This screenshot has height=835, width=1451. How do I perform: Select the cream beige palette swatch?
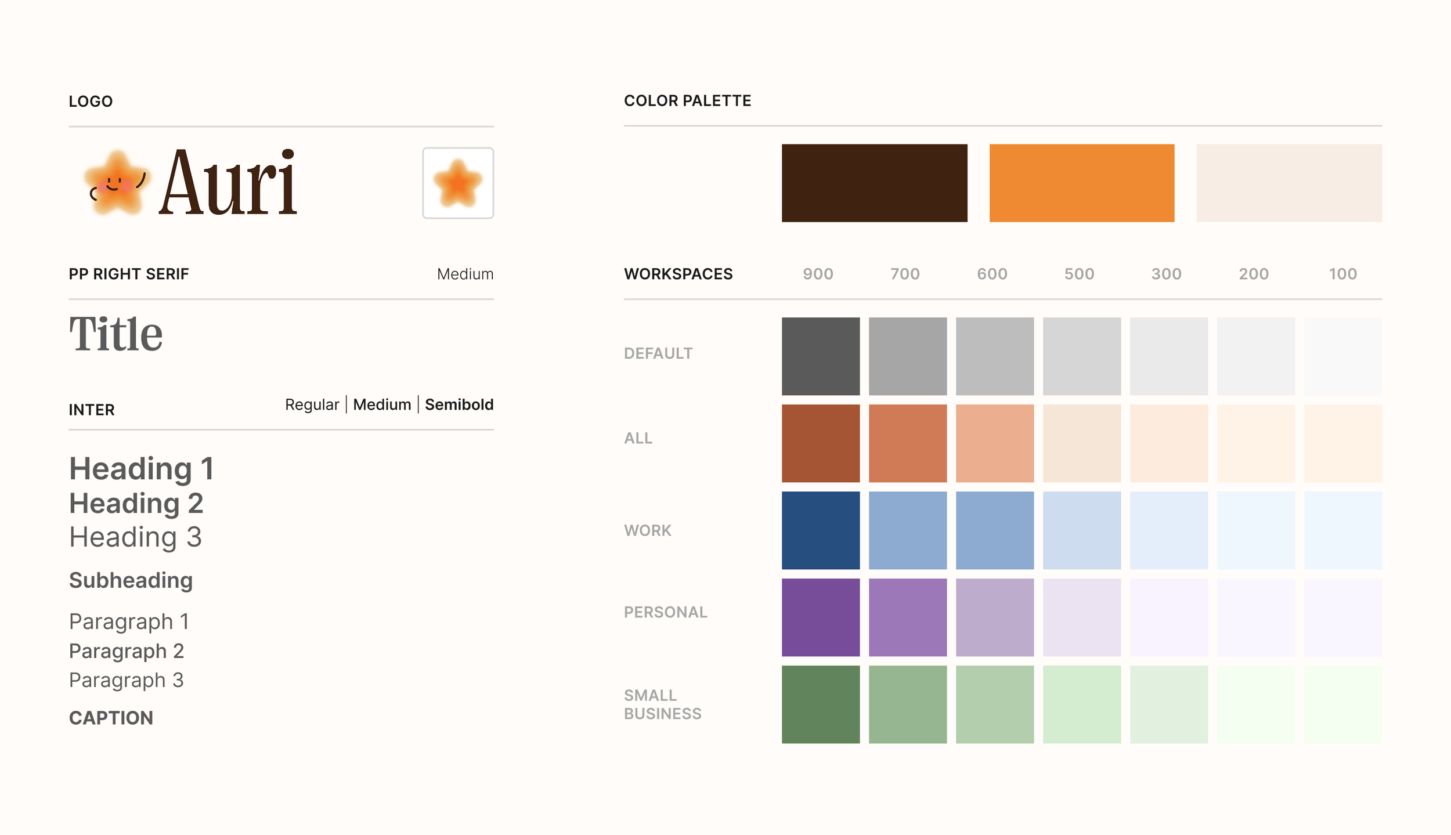pyautogui.click(x=1288, y=183)
